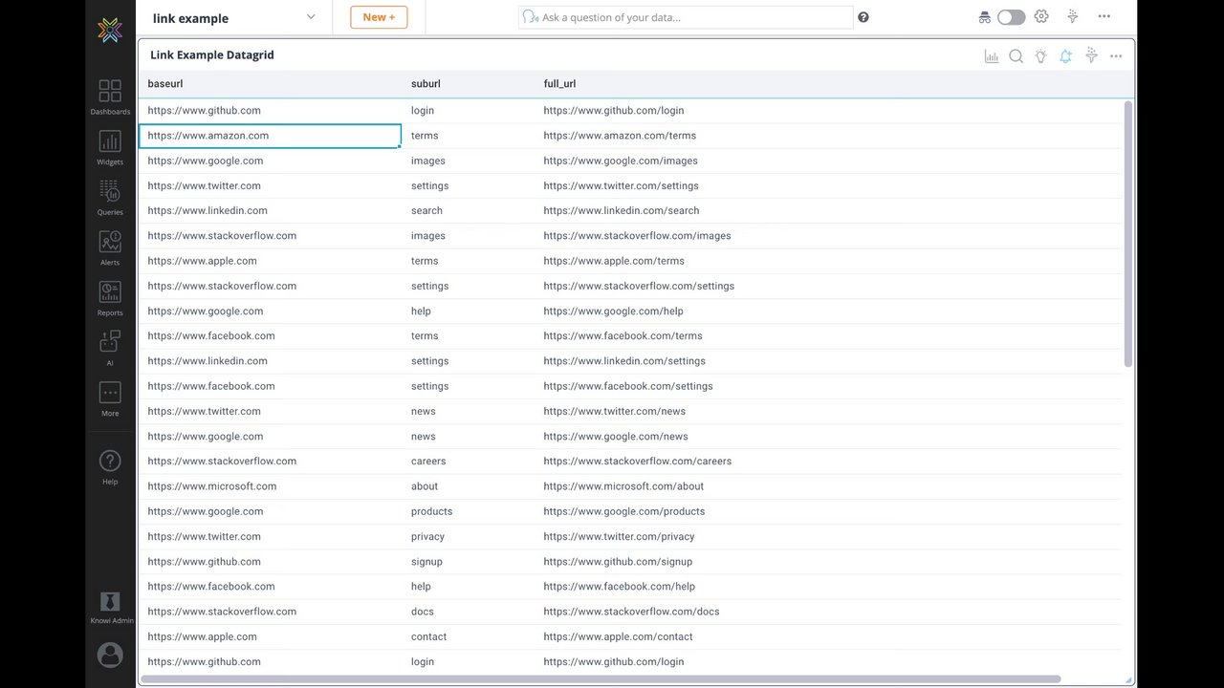Click the signup suburl cell

pos(469,562)
